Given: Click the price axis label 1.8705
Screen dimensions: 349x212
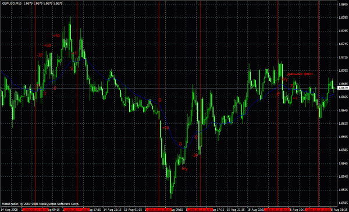Looking at the screenshot, I should pyautogui.click(x=343, y=70).
